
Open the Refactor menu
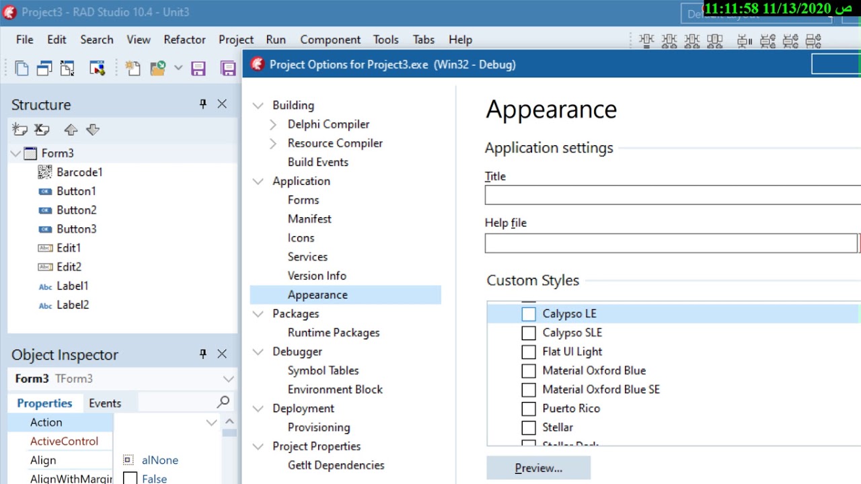(x=184, y=40)
